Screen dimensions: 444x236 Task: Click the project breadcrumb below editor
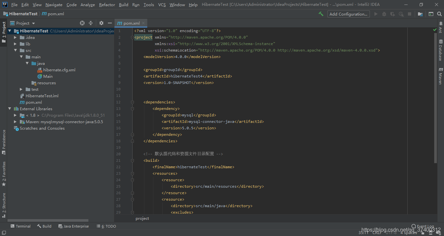pos(142,218)
